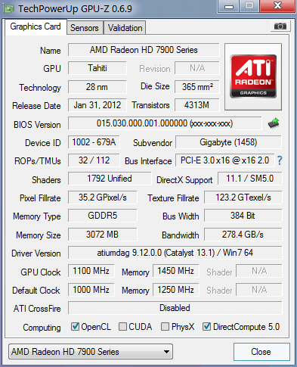The image size is (297, 367).
Task: Toggle the PhysX checkbox
Action: (165, 326)
